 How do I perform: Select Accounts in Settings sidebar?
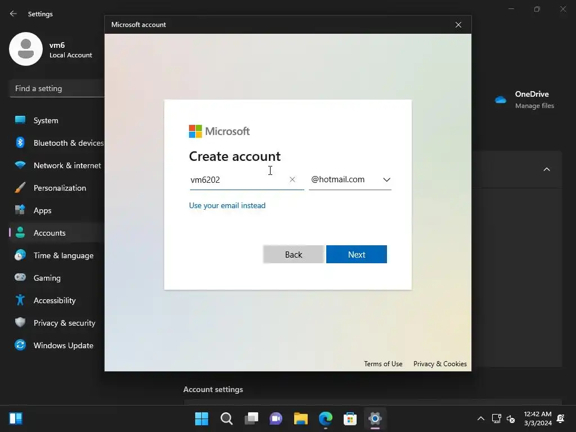tap(57, 233)
